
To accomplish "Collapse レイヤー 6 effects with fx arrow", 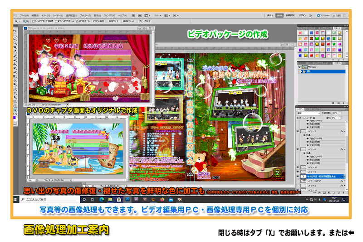I will [x=345, y=149].
